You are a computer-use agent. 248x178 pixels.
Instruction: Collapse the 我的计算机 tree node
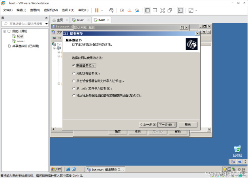pos(5,31)
